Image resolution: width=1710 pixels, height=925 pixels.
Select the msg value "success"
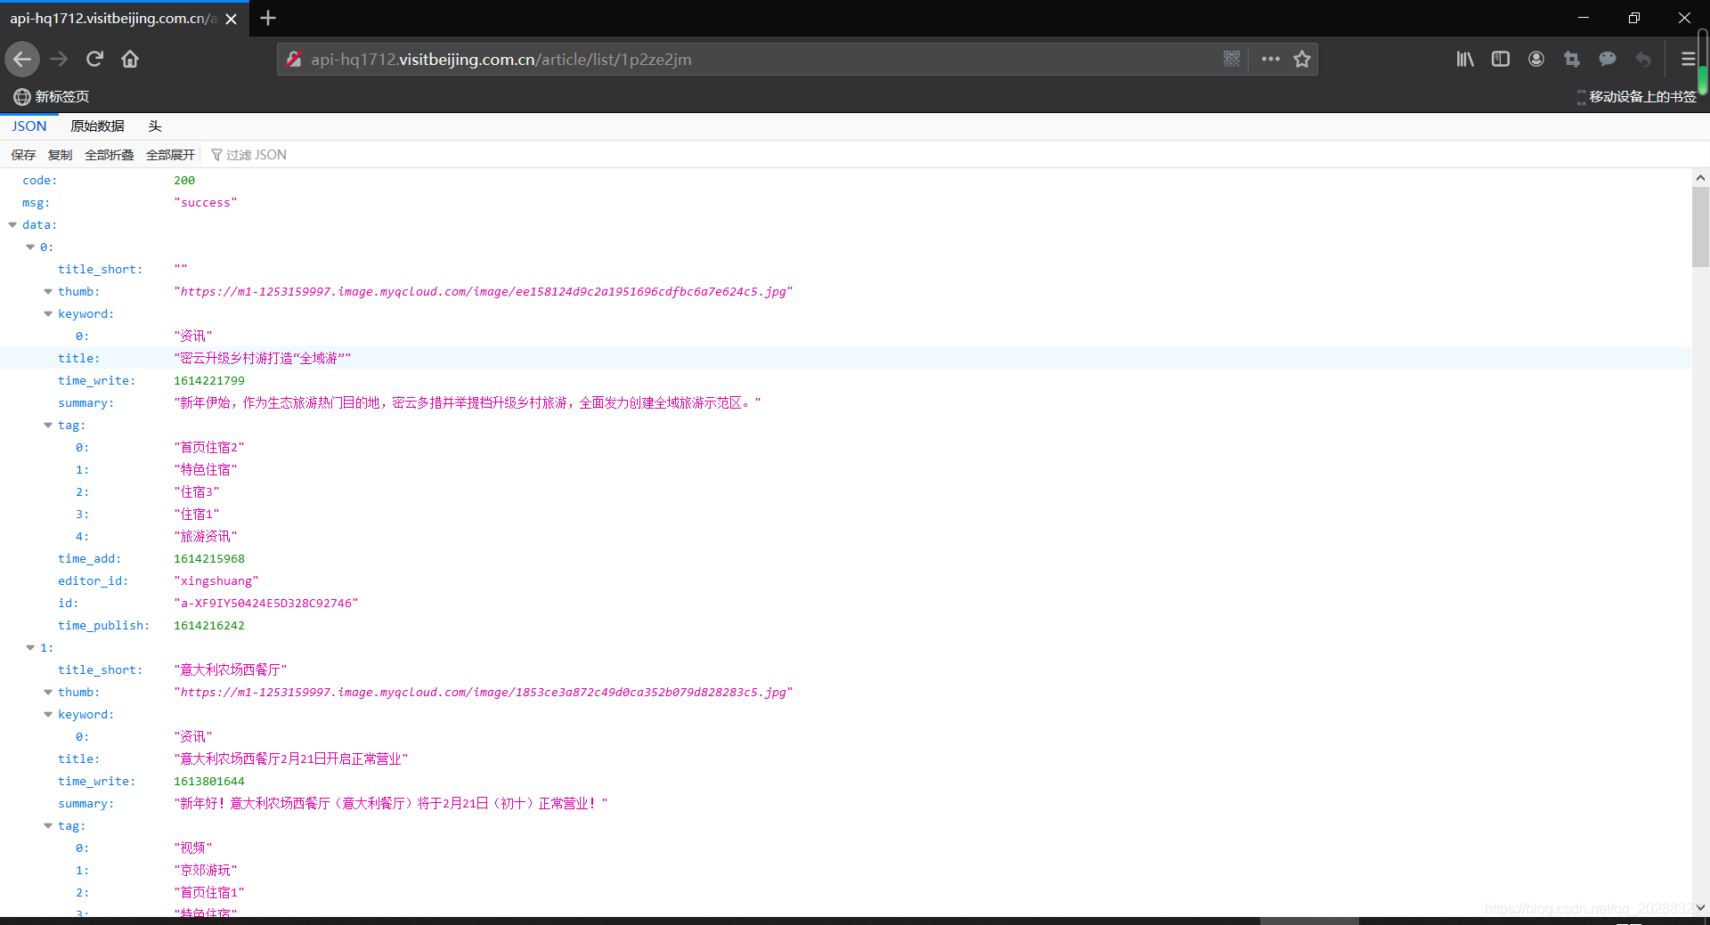pyautogui.click(x=206, y=203)
